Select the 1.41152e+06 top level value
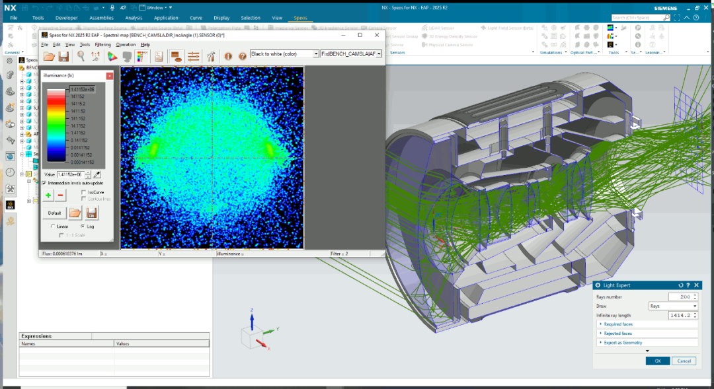714x389 pixels. pyautogui.click(x=83, y=89)
